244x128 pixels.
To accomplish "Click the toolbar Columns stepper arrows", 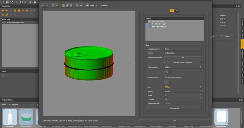I will click(x=113, y=5).
